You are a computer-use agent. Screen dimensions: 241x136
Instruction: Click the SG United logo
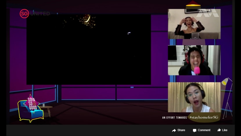[x=35, y=14]
